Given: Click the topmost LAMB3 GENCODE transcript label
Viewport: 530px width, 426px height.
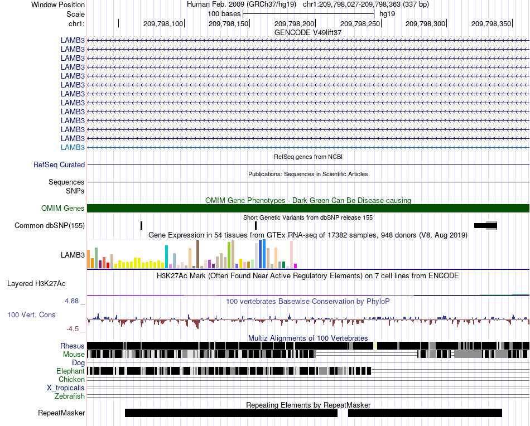Looking at the screenshot, I should click(x=73, y=40).
